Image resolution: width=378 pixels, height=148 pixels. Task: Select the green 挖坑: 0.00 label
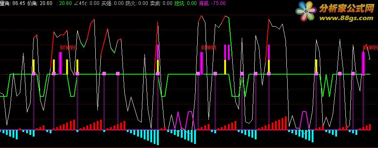[x=186, y=3]
